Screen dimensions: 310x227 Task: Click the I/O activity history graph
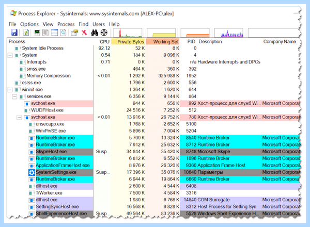pos(229,33)
